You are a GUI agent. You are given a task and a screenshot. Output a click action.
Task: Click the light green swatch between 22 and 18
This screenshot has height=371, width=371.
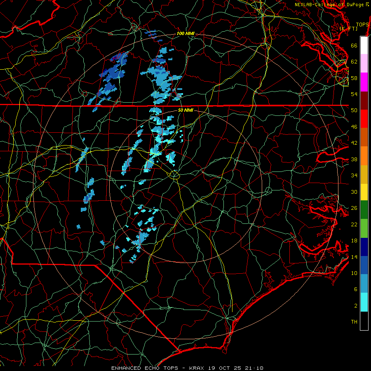point(364,228)
